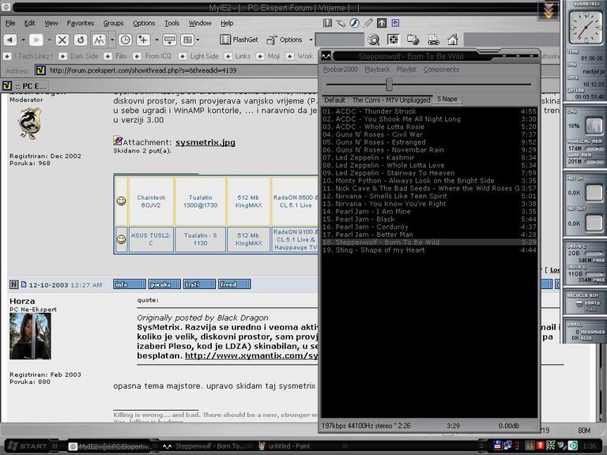
Task: Open the History clock icon
Action: [x=125, y=39]
